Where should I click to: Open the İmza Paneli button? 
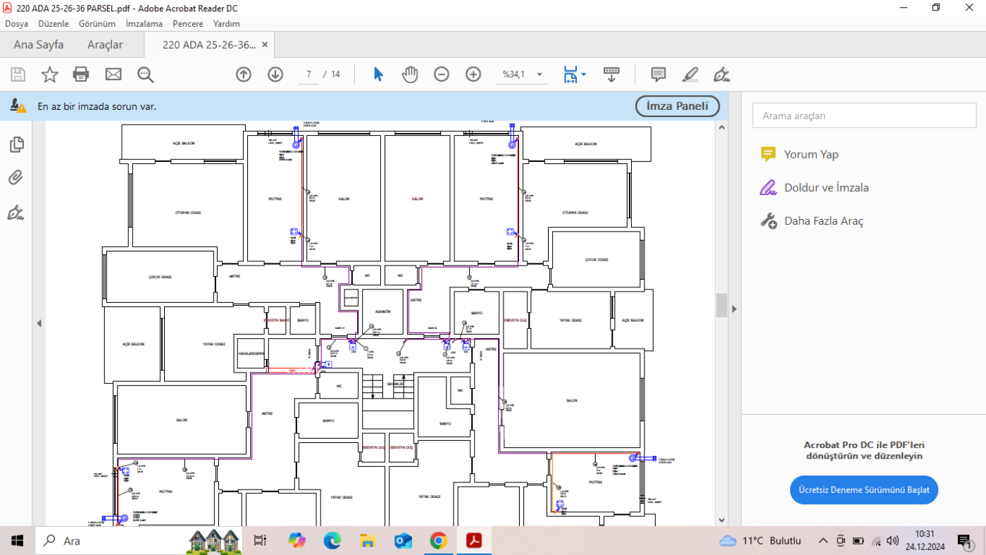tap(678, 106)
